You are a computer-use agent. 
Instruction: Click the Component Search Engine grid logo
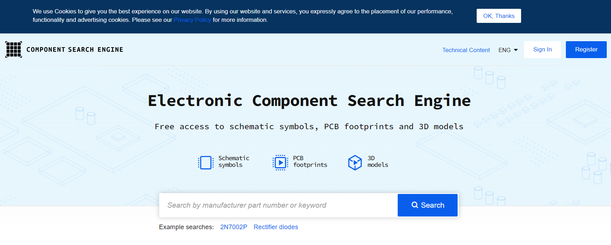click(13, 49)
